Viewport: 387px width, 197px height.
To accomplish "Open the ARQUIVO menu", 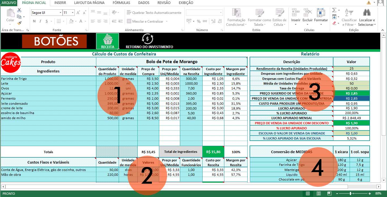I will pos(9,3).
